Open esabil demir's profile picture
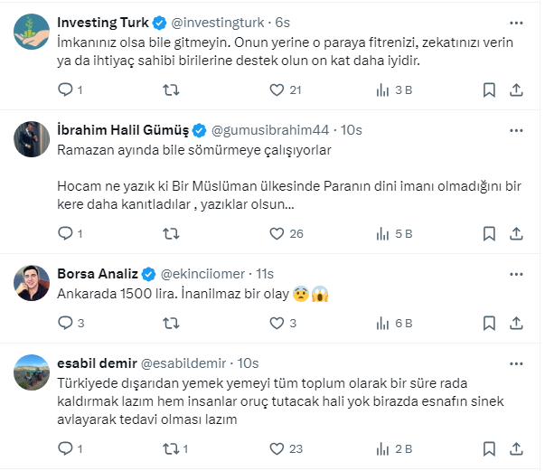 point(31,372)
